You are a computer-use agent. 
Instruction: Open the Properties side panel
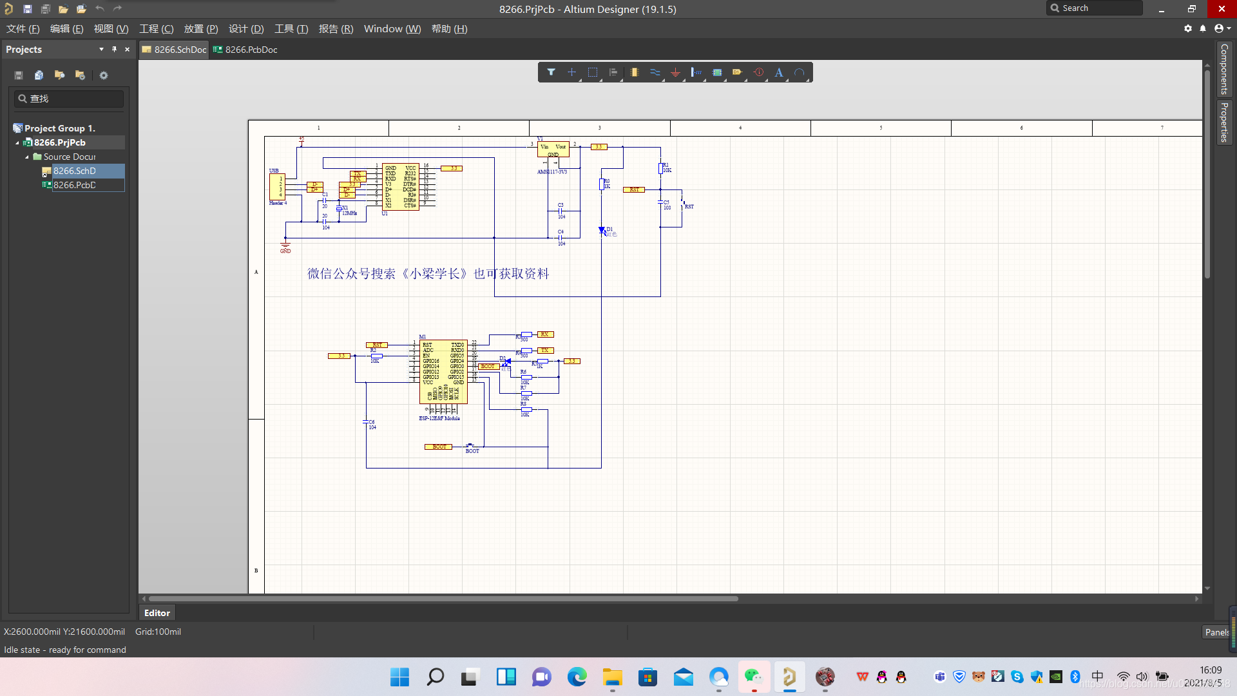pyautogui.click(x=1224, y=122)
